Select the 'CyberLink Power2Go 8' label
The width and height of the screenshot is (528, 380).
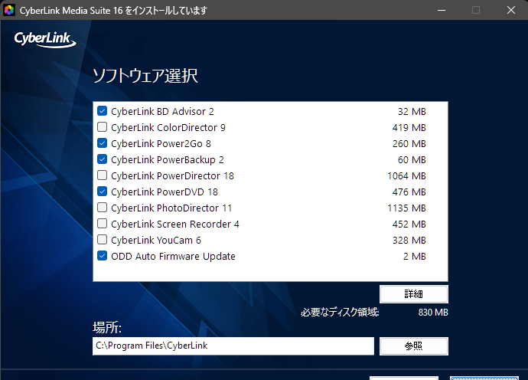point(161,144)
